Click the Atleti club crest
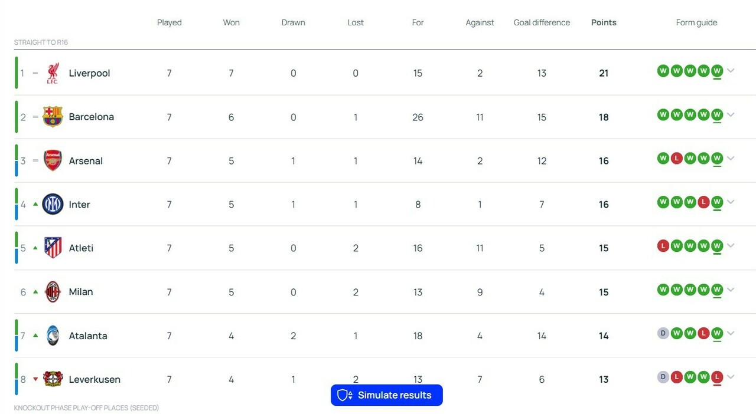The height and width of the screenshot is (414, 756). coord(53,248)
